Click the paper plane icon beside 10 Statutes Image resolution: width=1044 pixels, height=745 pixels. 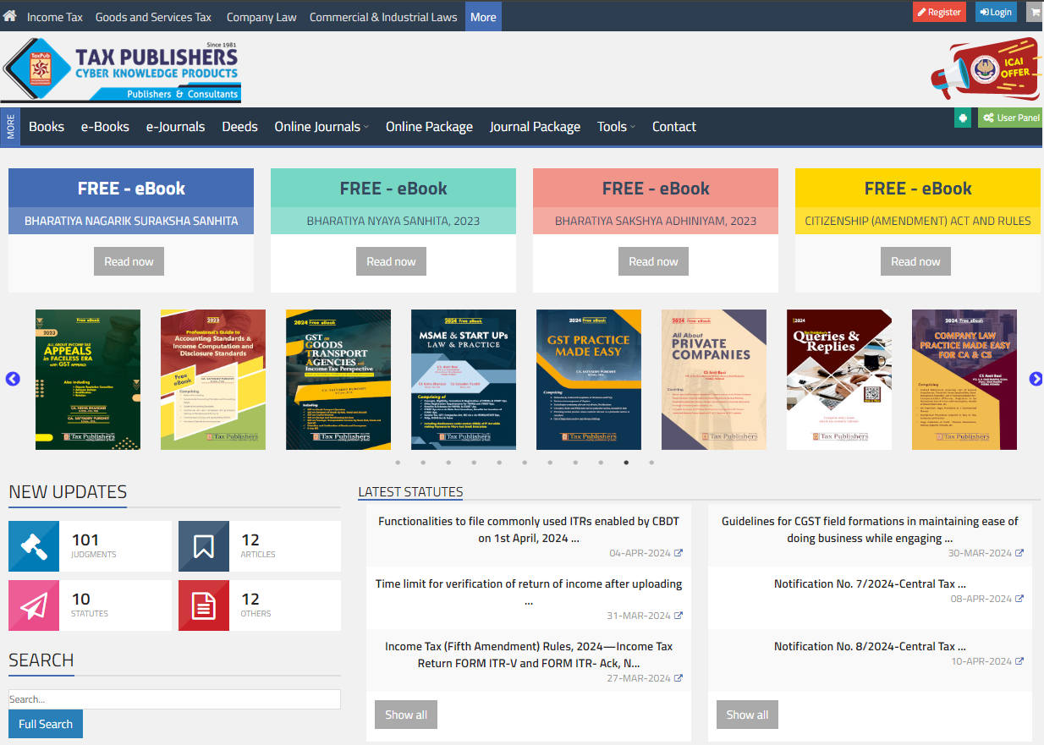[x=34, y=605]
